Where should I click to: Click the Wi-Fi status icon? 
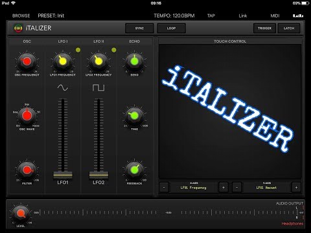pyautogui.click(x=14, y=3)
